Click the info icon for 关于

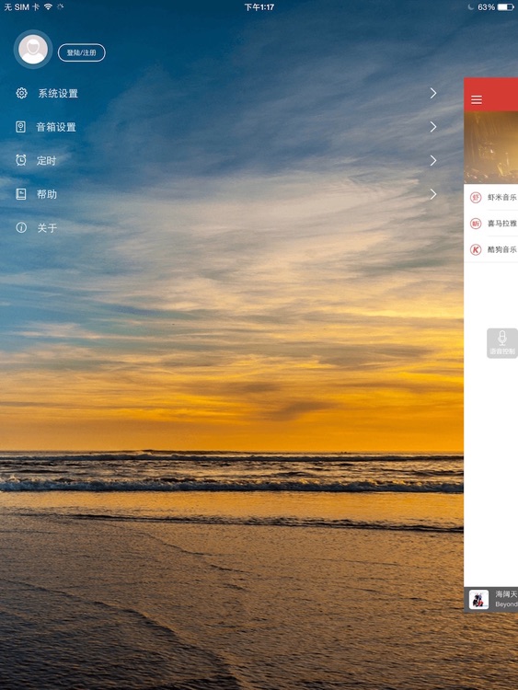(21, 227)
